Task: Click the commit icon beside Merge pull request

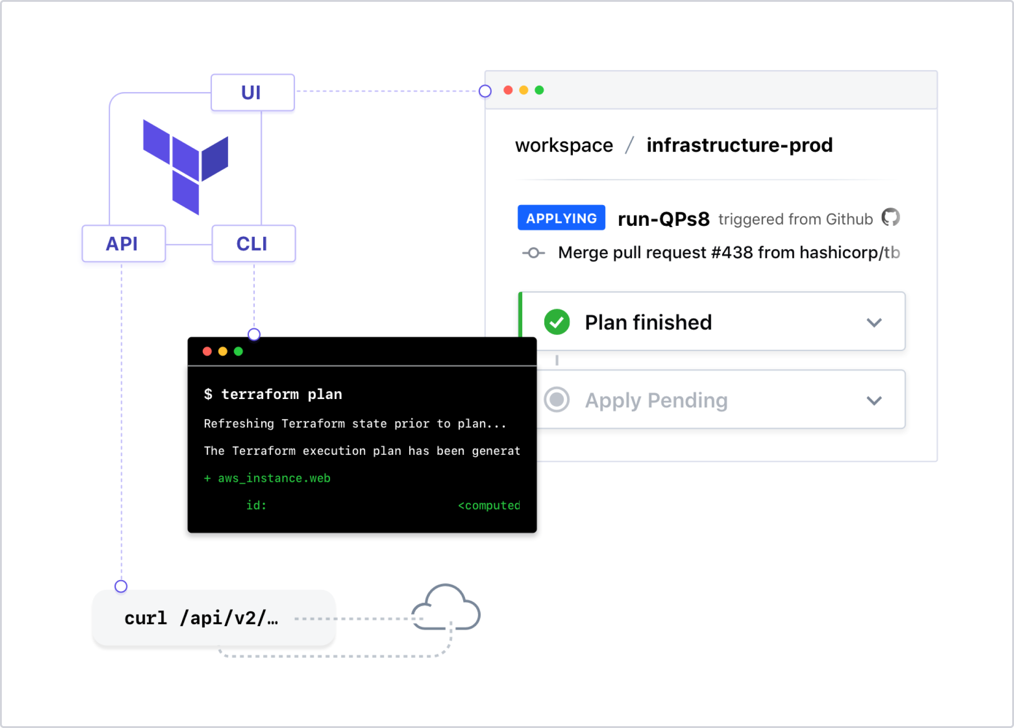Action: [x=533, y=253]
